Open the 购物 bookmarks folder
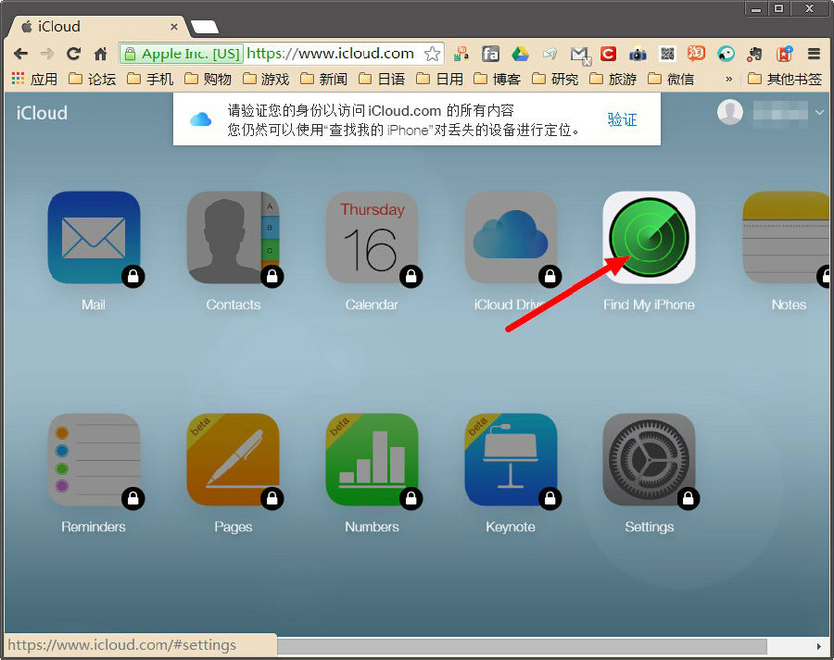 [x=208, y=80]
